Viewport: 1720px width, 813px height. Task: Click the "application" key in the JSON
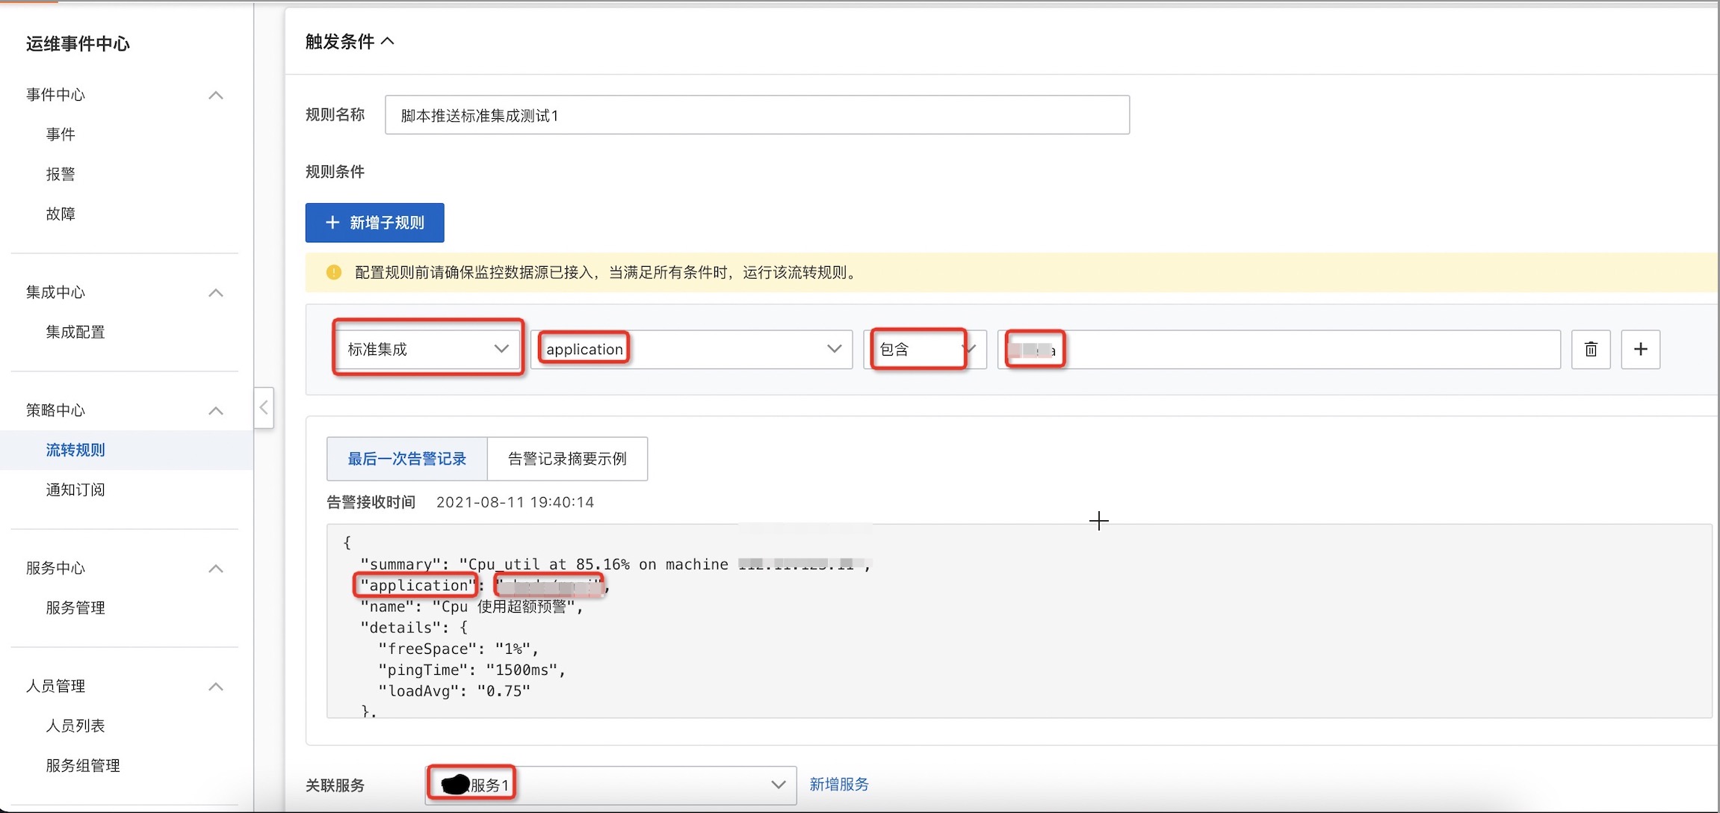point(418,585)
